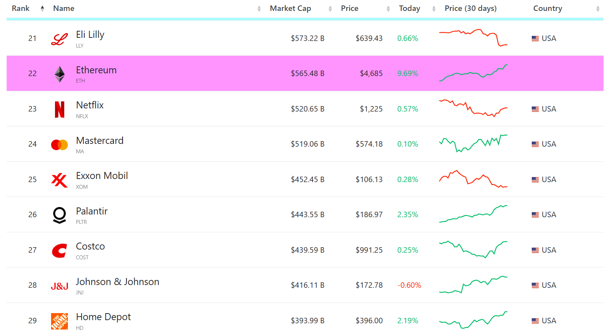Viewport: 609px width, 333px height.
Task: Click the Palantir logo icon
Action: point(59,215)
